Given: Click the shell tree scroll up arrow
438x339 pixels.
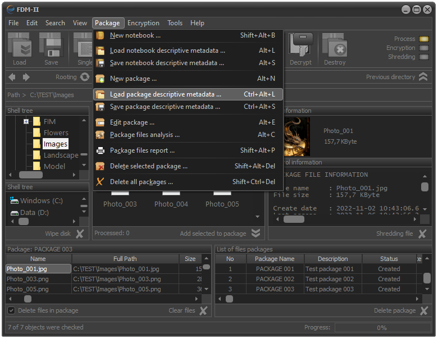Looking at the screenshot, I should 84,120.
